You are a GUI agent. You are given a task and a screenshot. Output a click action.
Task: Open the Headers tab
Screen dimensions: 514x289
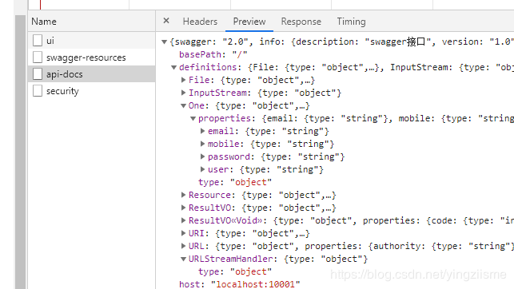200,22
